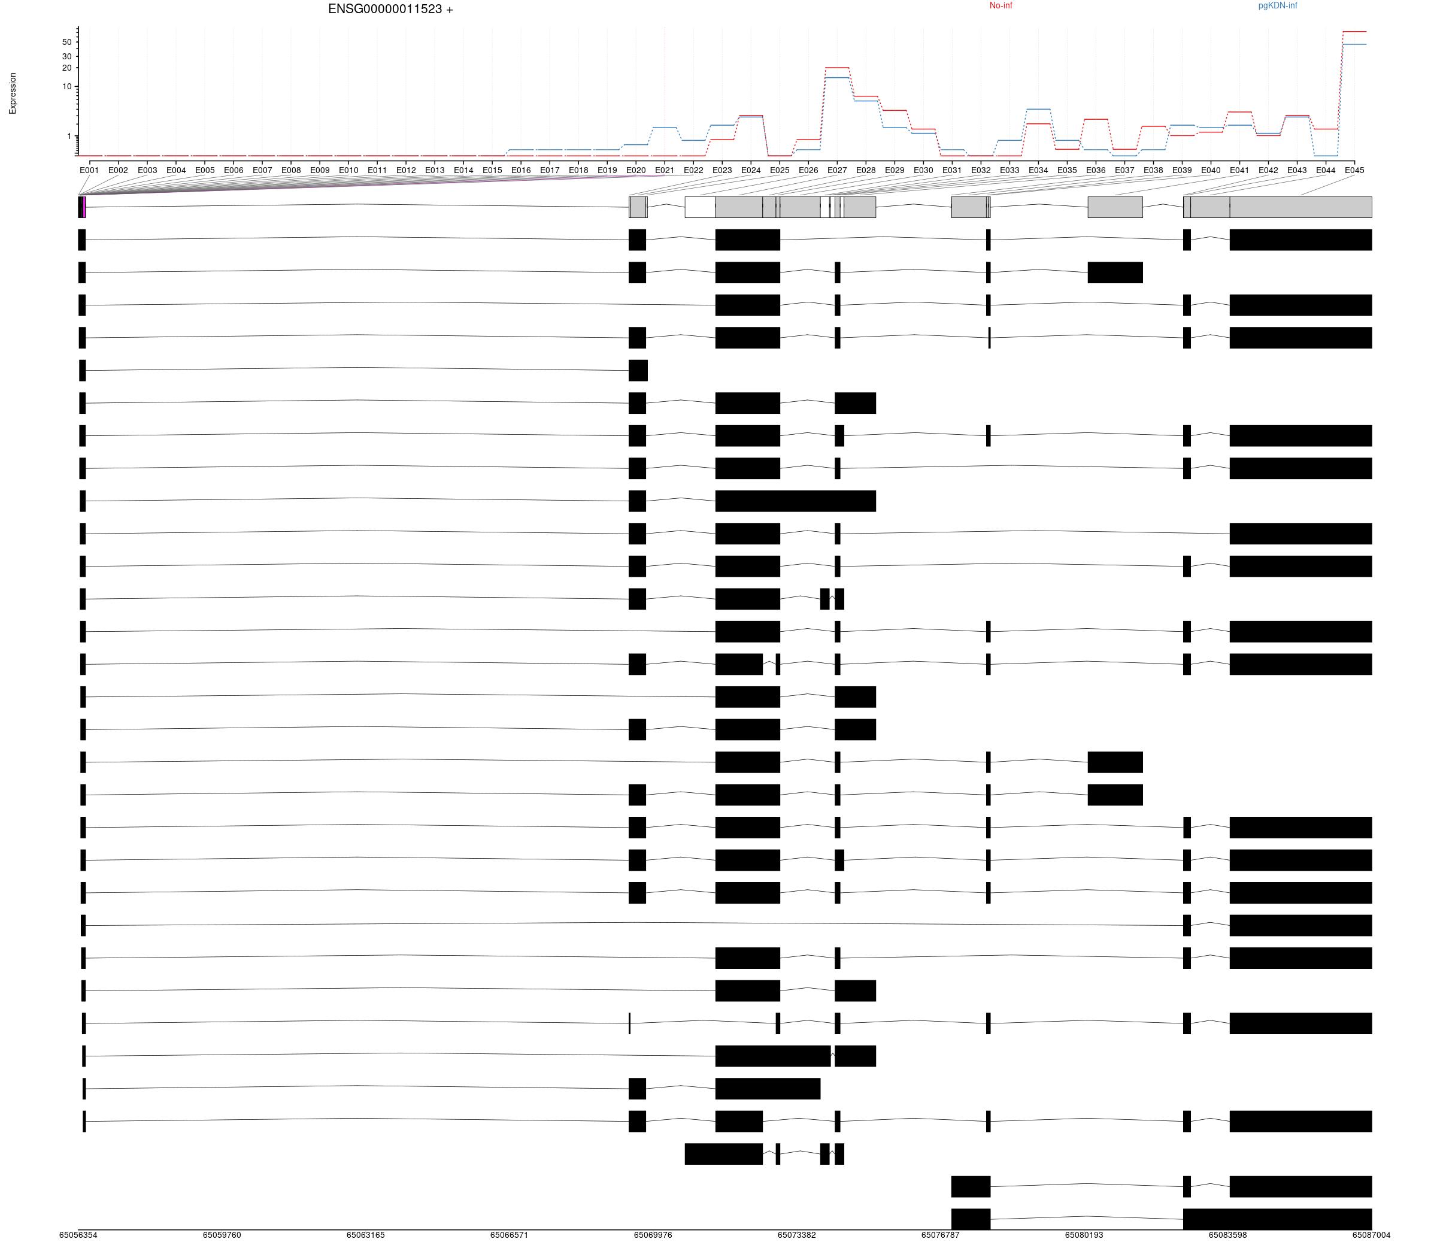
Task: Click genomic coordinate 65063165
Action: click(x=366, y=1235)
